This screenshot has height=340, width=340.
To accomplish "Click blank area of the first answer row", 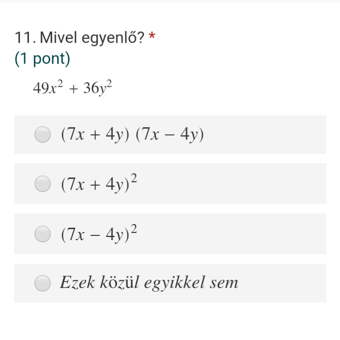I will tap(264, 134).
